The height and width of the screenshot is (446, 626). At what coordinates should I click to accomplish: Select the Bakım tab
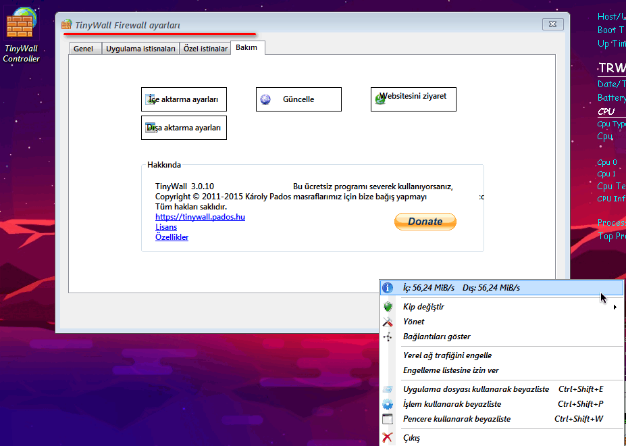point(247,47)
